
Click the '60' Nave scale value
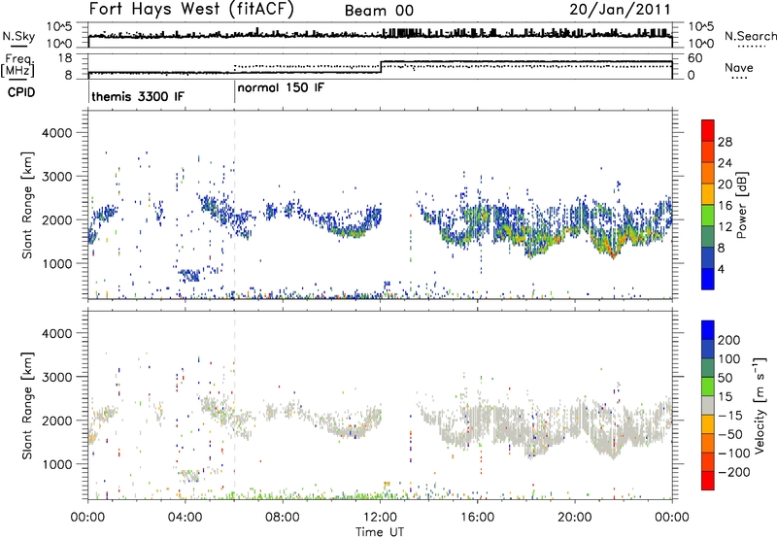click(694, 58)
